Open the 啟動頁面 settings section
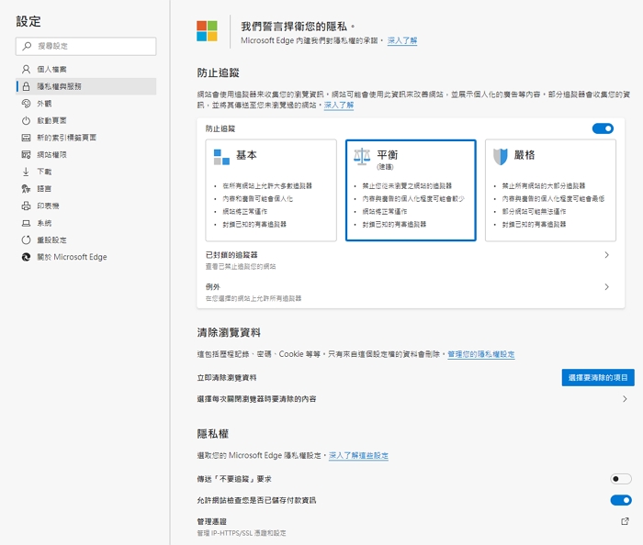 pyautogui.click(x=86, y=120)
